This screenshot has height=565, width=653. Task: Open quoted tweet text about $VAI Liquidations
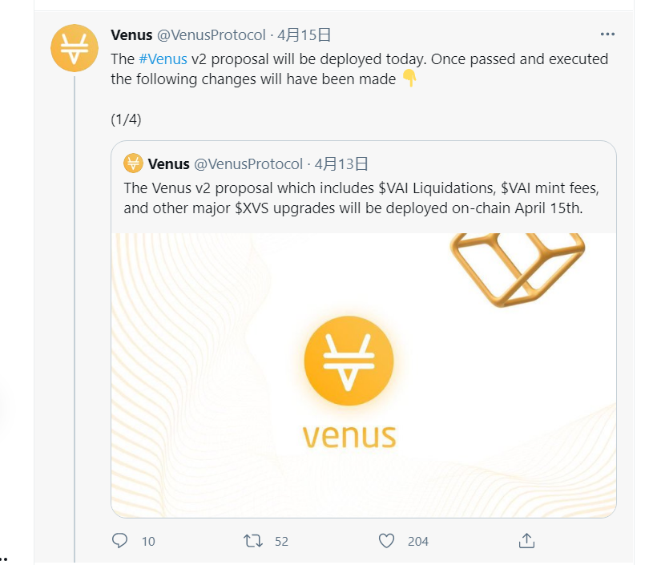[x=361, y=198]
